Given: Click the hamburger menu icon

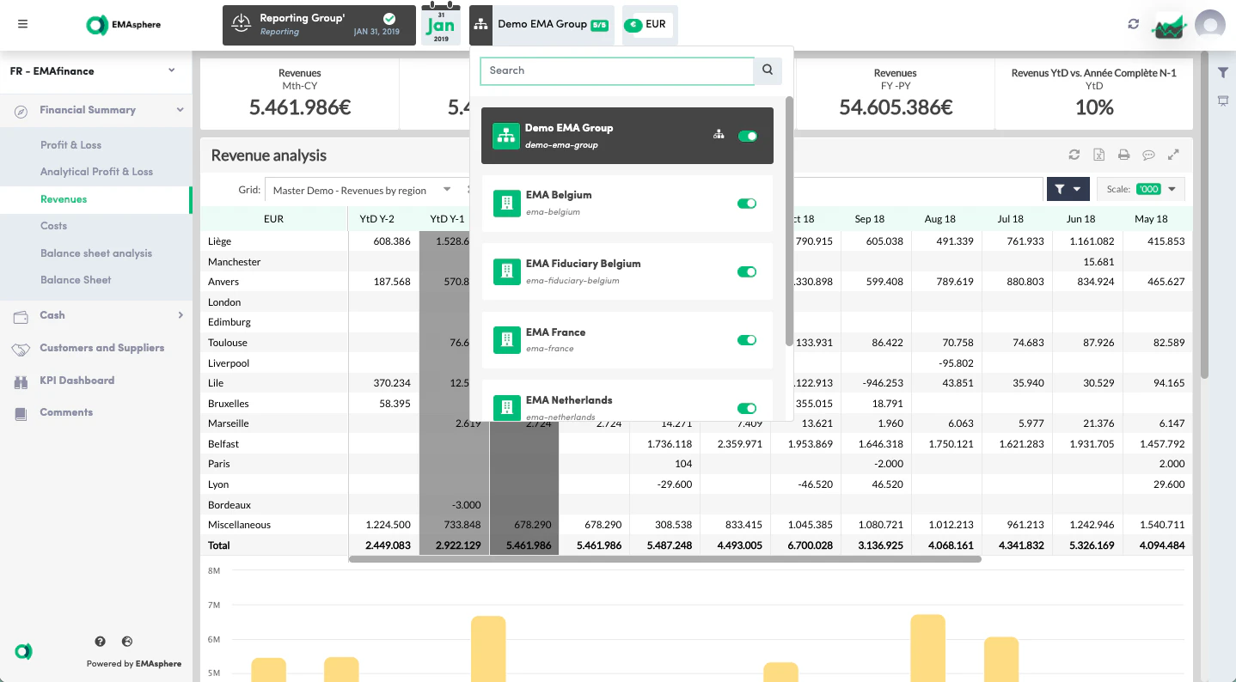Looking at the screenshot, I should point(23,24).
